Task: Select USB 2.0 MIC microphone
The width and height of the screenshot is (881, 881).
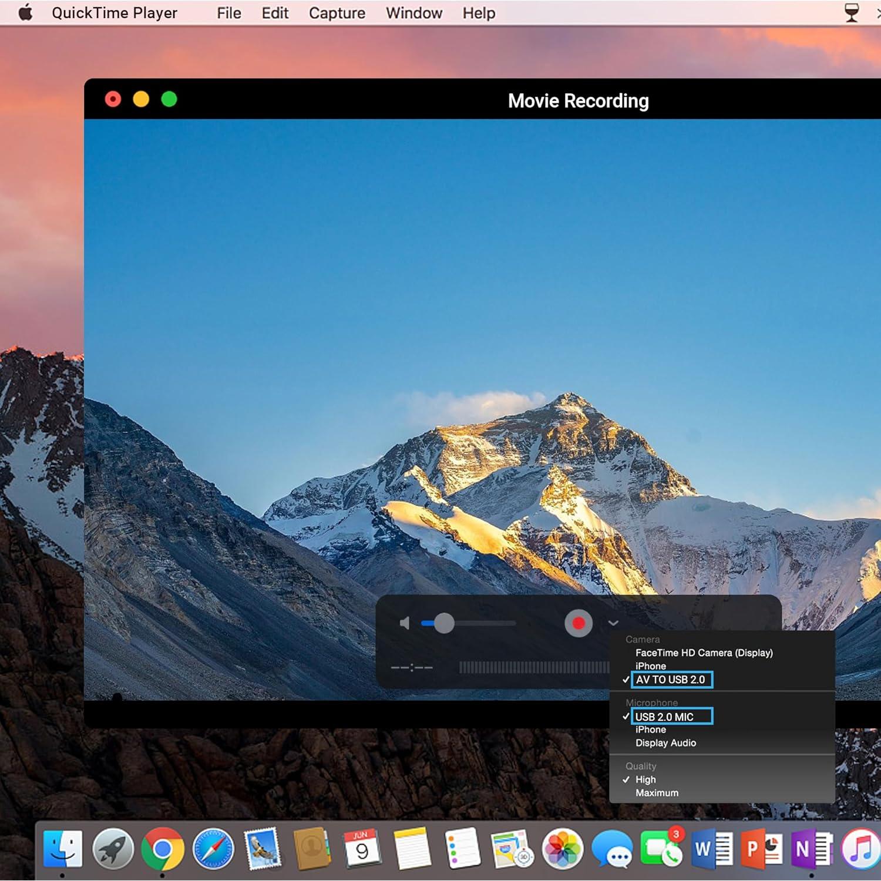Action: click(664, 717)
